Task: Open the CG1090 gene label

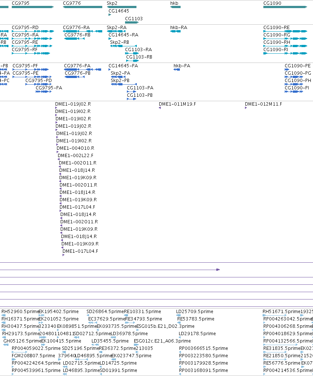Action: pos(272,3)
